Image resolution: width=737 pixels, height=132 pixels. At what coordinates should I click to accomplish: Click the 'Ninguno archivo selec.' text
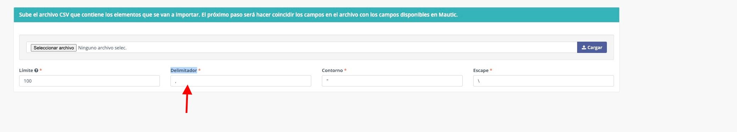(102, 48)
